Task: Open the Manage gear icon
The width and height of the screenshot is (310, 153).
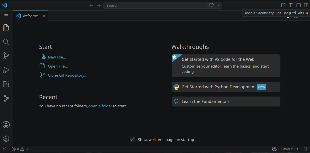Action: (x=6, y=139)
